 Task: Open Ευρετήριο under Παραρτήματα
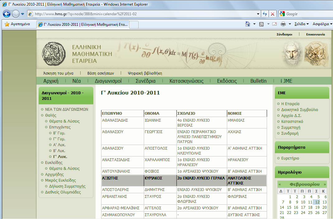pos(290,158)
